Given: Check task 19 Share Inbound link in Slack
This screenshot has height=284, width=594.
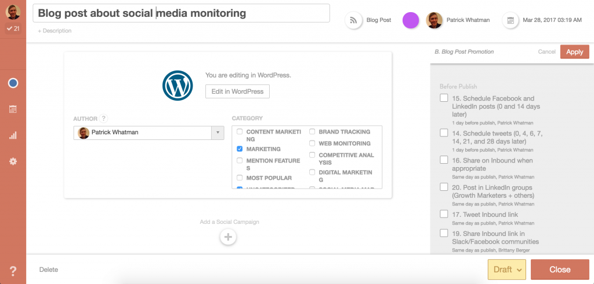Looking at the screenshot, I should tap(444, 233).
